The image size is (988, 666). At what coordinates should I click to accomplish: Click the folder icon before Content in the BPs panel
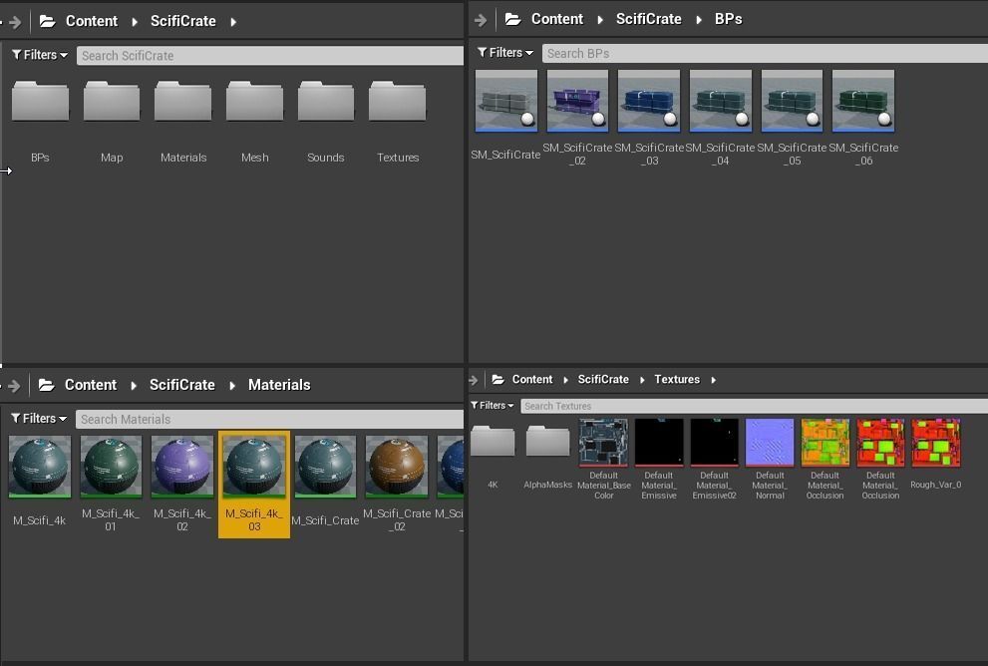pyautogui.click(x=512, y=20)
